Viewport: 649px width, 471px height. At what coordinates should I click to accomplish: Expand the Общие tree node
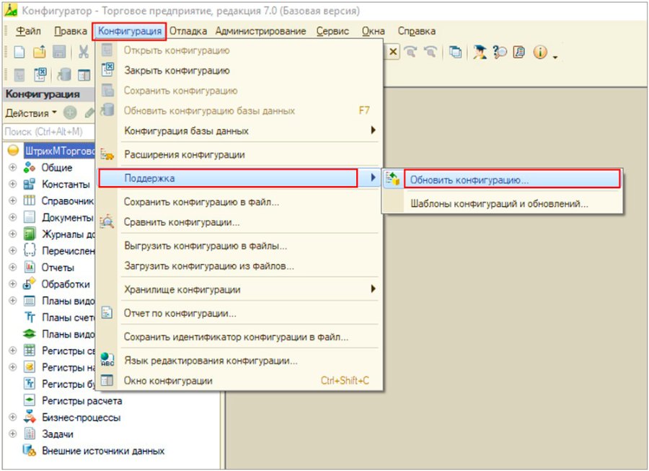click(x=13, y=167)
